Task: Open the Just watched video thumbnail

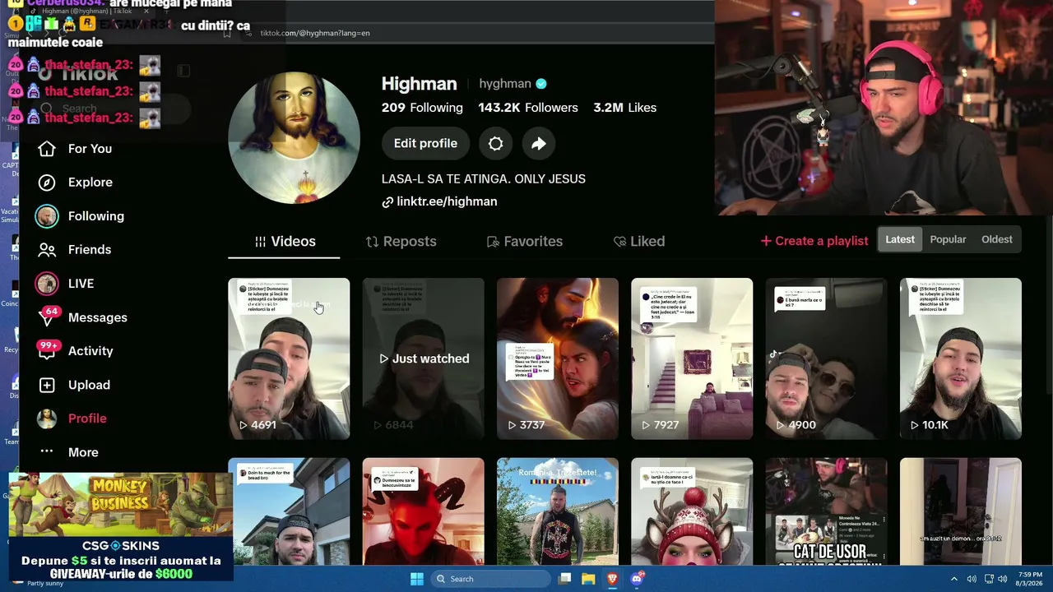Action: click(424, 358)
